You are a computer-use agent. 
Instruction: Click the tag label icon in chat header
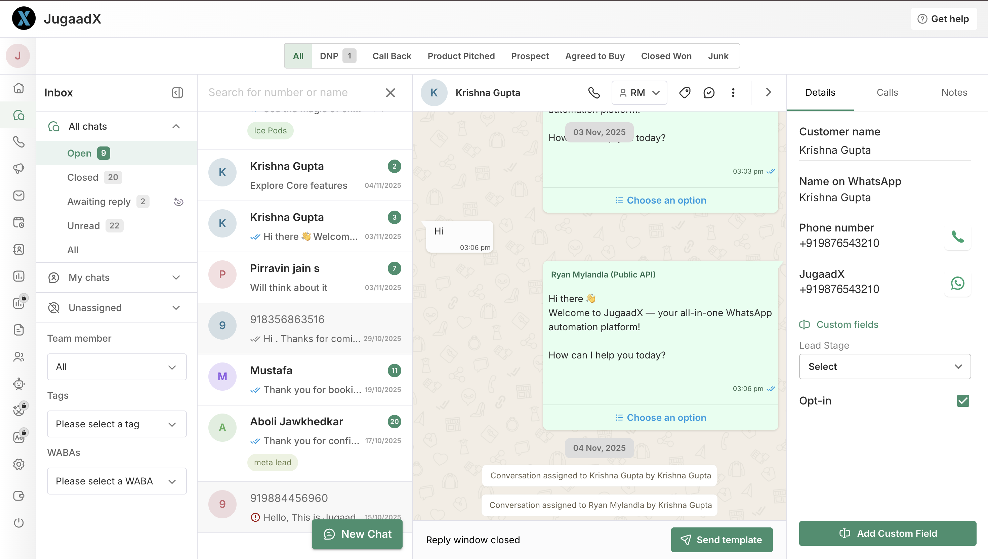coord(685,92)
